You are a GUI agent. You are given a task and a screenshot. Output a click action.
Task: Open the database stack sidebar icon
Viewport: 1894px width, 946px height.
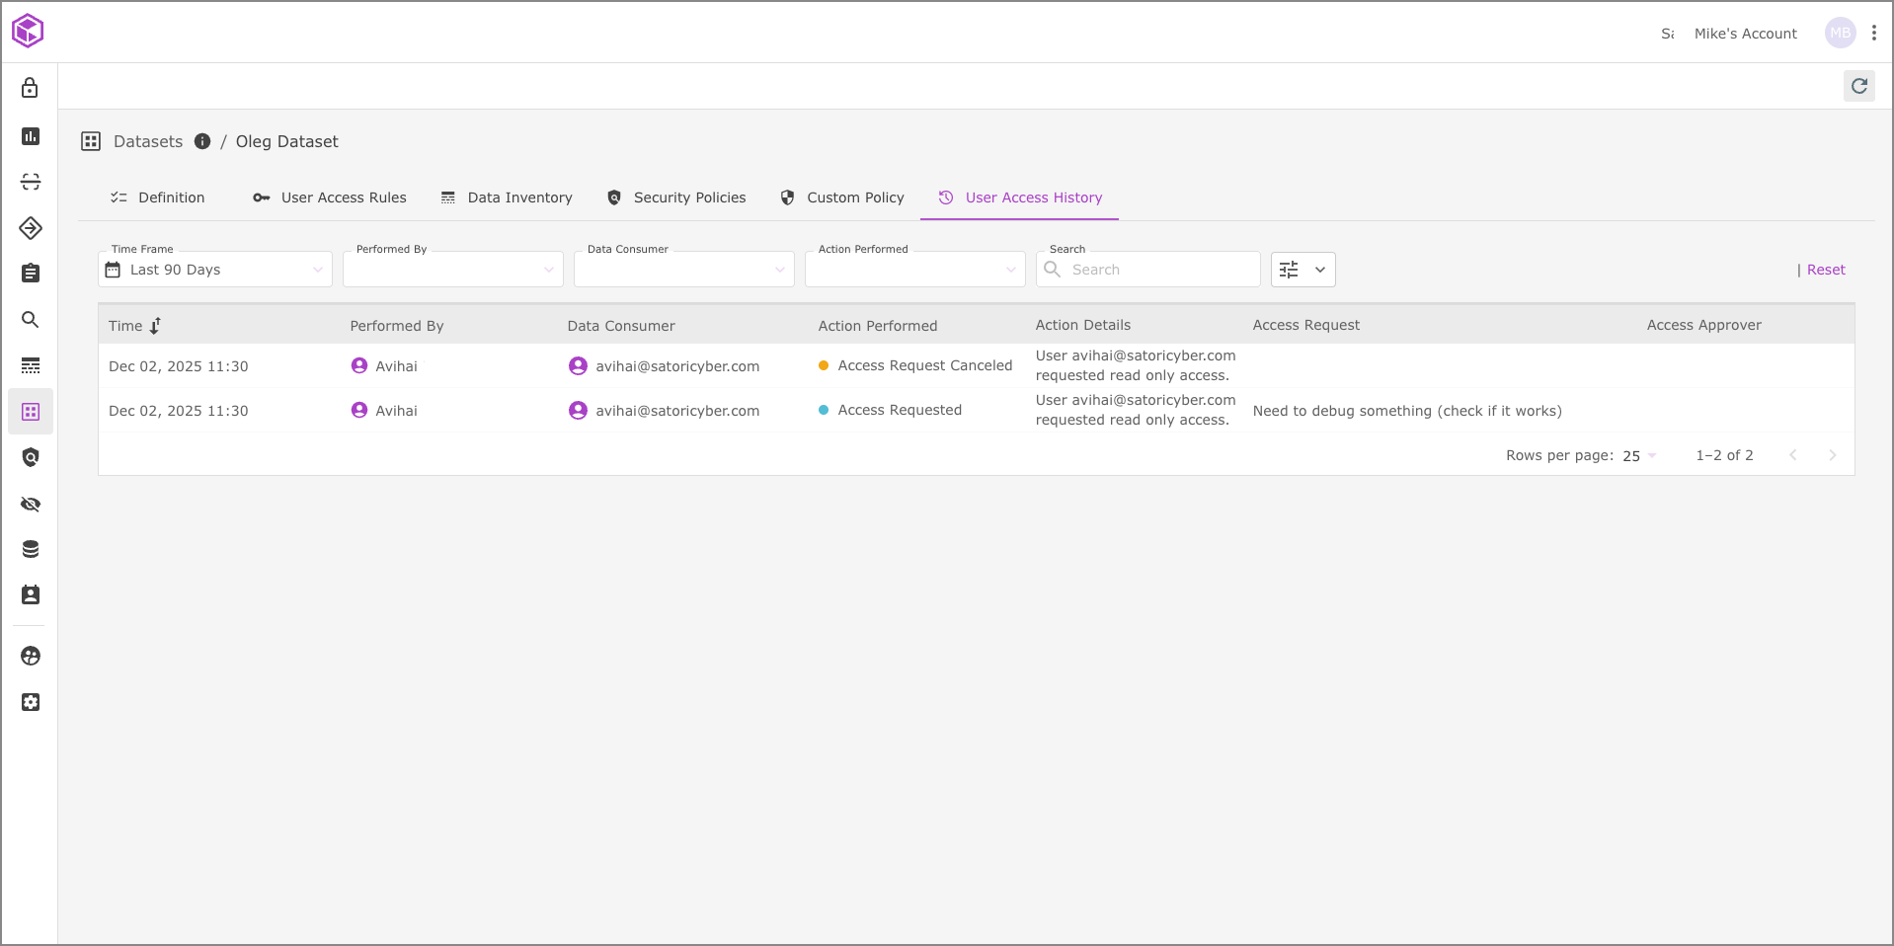(31, 550)
